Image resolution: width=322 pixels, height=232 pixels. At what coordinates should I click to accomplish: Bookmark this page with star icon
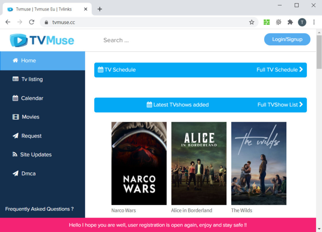pos(252,22)
